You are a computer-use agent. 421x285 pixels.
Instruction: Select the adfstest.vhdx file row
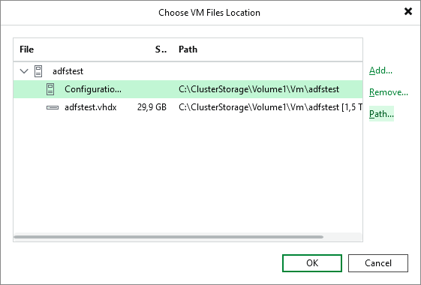188,107
